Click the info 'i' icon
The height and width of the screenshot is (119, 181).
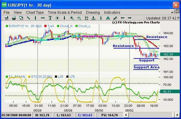(101, 18)
